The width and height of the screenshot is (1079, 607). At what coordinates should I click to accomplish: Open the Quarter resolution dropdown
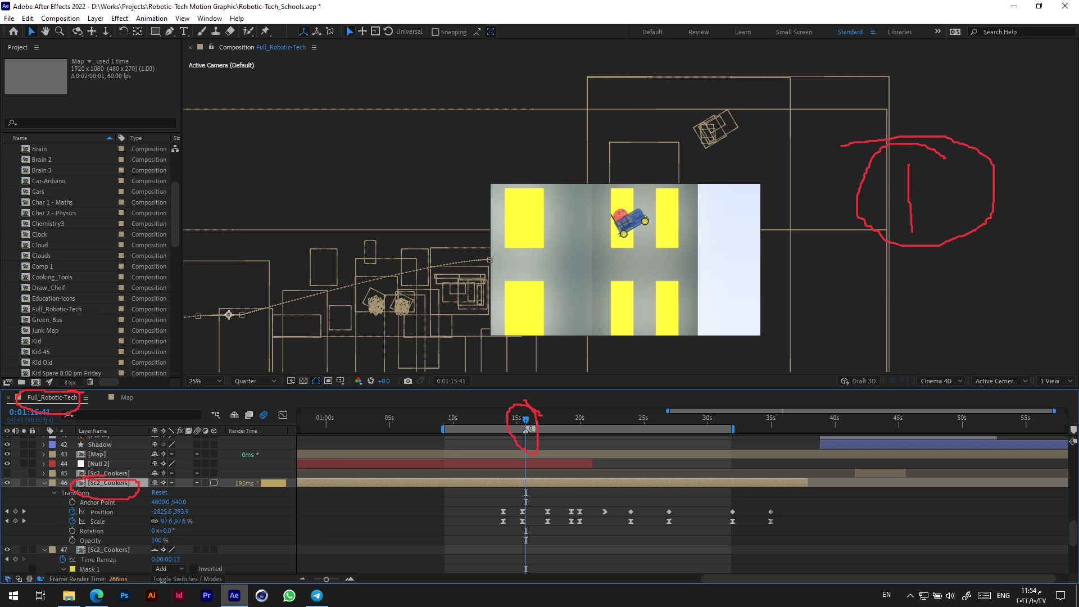(x=256, y=381)
